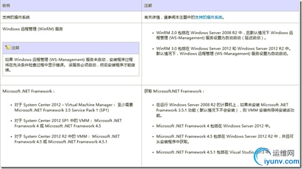The image size is (302, 169).
Task: Click the System Center 2012 SP1 中的 VMM bullet
Action: [68, 123]
